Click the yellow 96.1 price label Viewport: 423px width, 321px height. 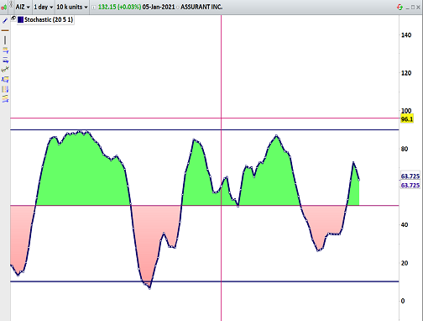pyautogui.click(x=407, y=119)
